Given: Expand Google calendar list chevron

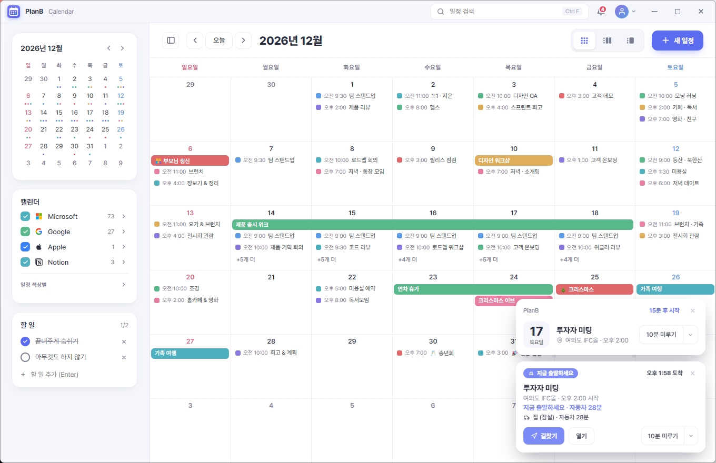Looking at the screenshot, I should click(124, 231).
